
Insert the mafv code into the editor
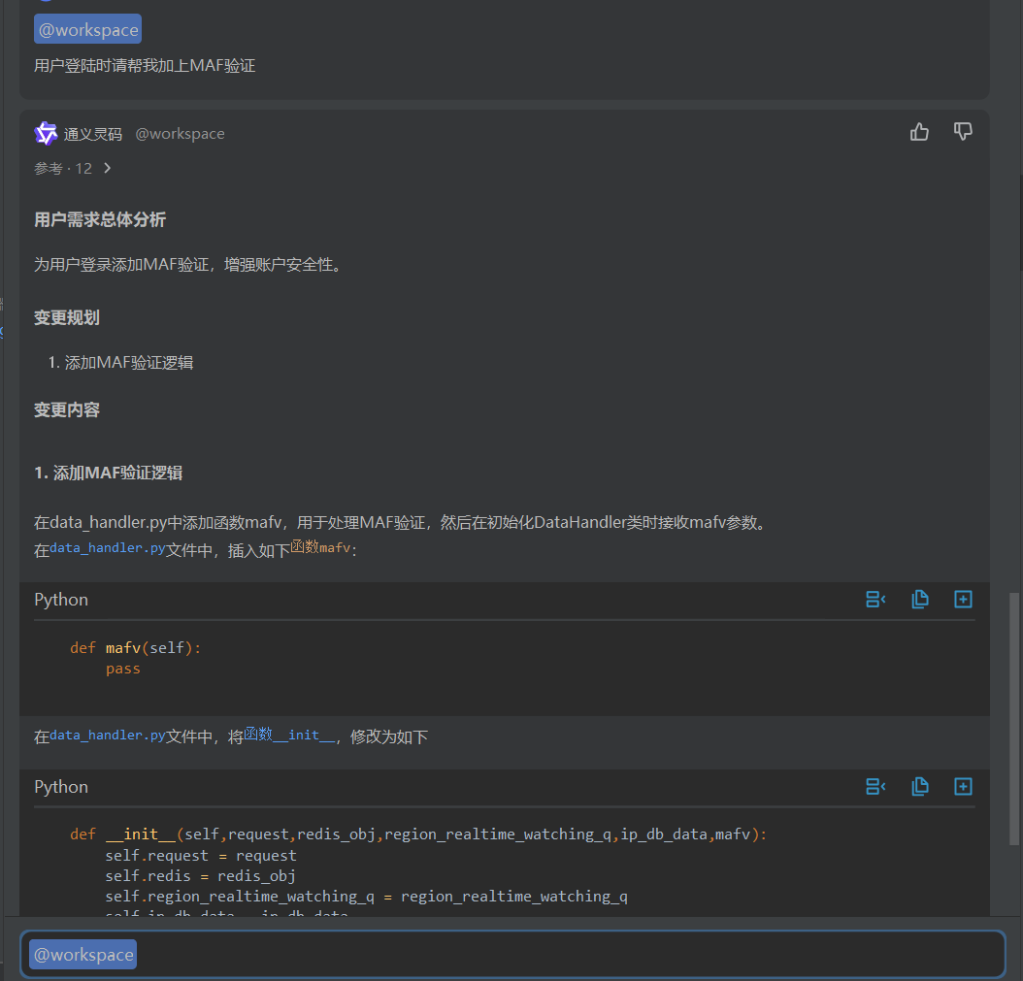click(963, 599)
